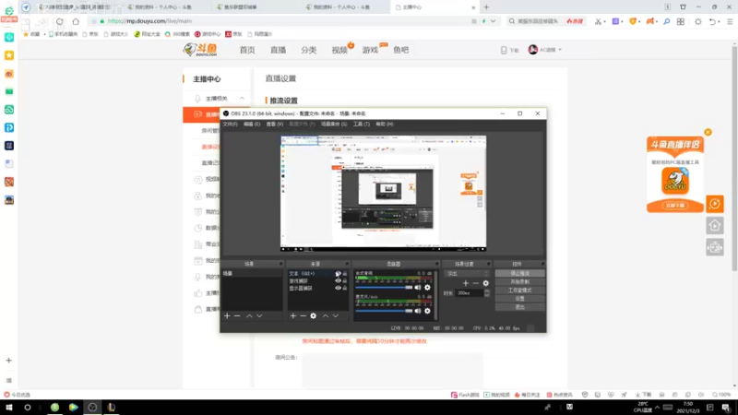Toggle lock on the display capture source
Screen dimensions: 738x415
(x=345, y=288)
